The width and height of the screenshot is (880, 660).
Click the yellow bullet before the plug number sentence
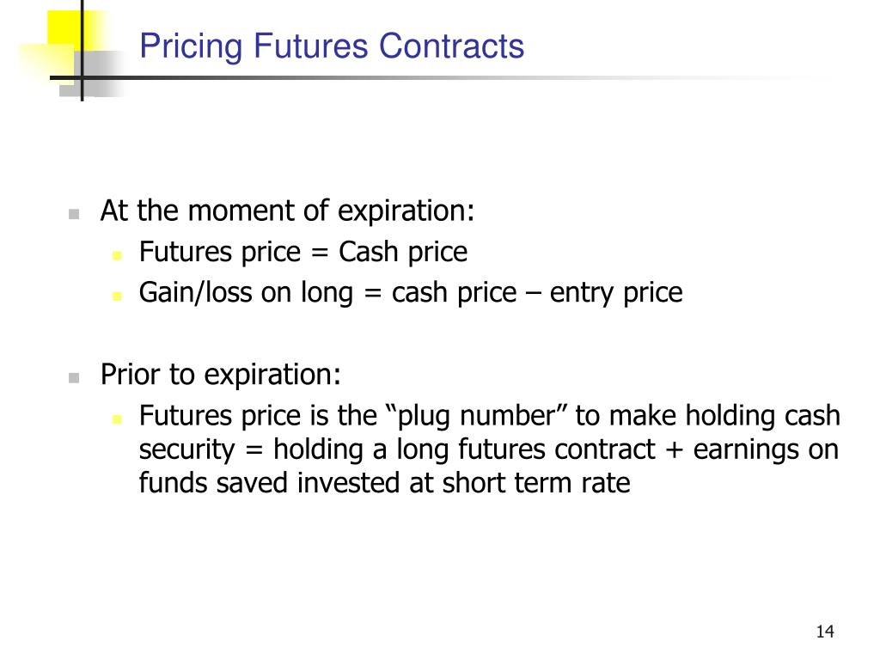117,419
